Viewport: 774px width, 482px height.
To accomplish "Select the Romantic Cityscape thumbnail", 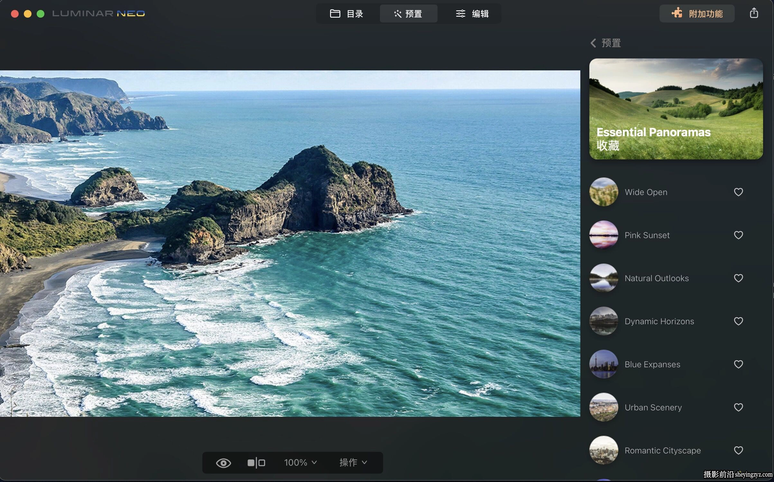I will tap(604, 450).
